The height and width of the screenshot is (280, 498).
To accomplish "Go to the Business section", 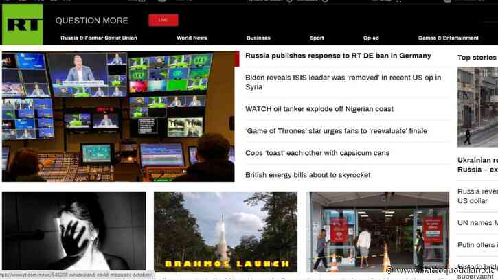I will pos(258,38).
